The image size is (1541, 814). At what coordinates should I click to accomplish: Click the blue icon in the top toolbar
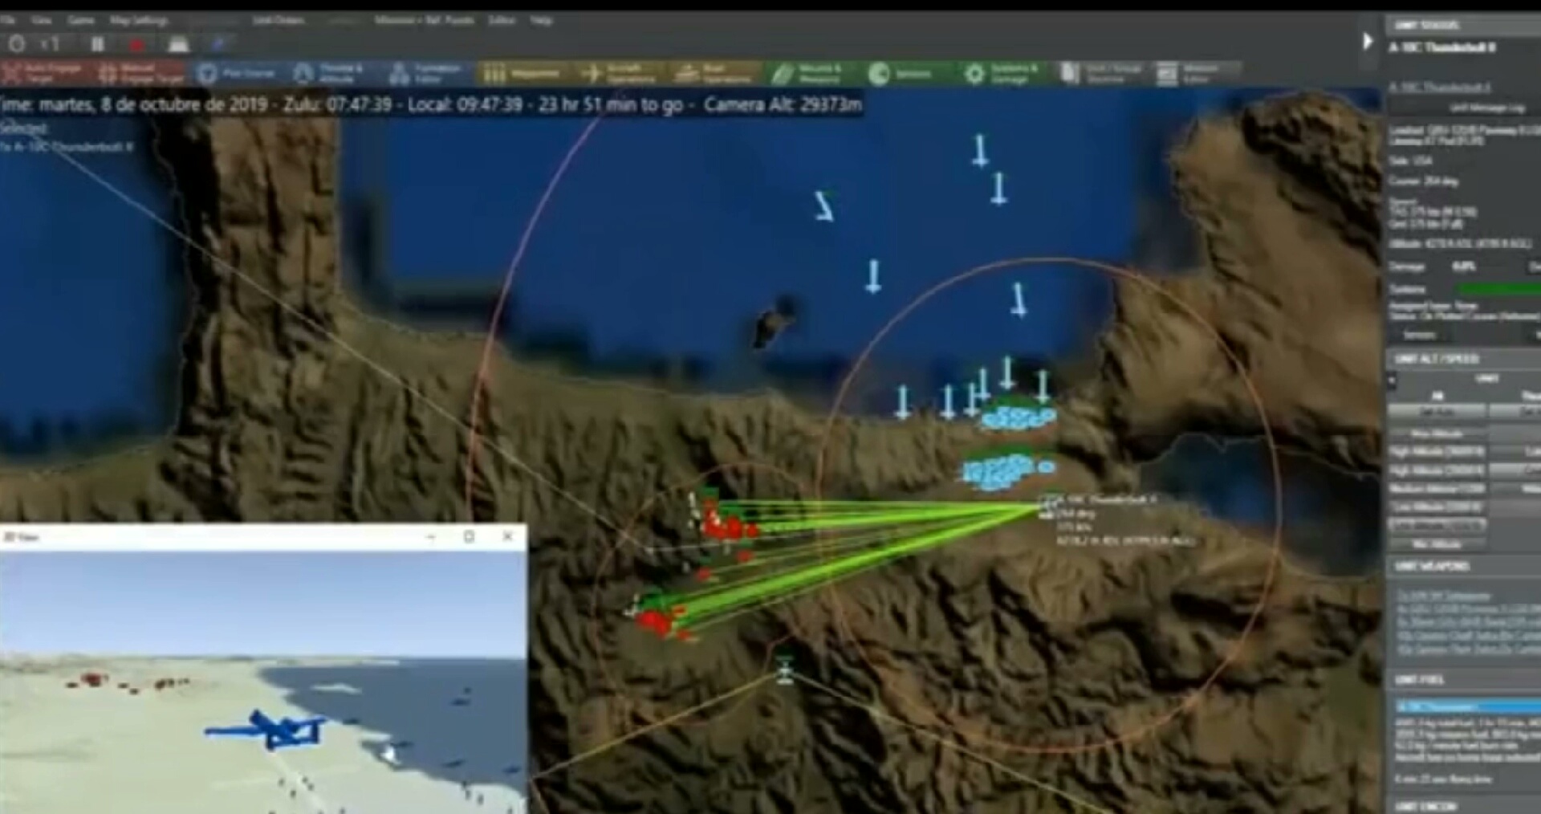coord(218,44)
